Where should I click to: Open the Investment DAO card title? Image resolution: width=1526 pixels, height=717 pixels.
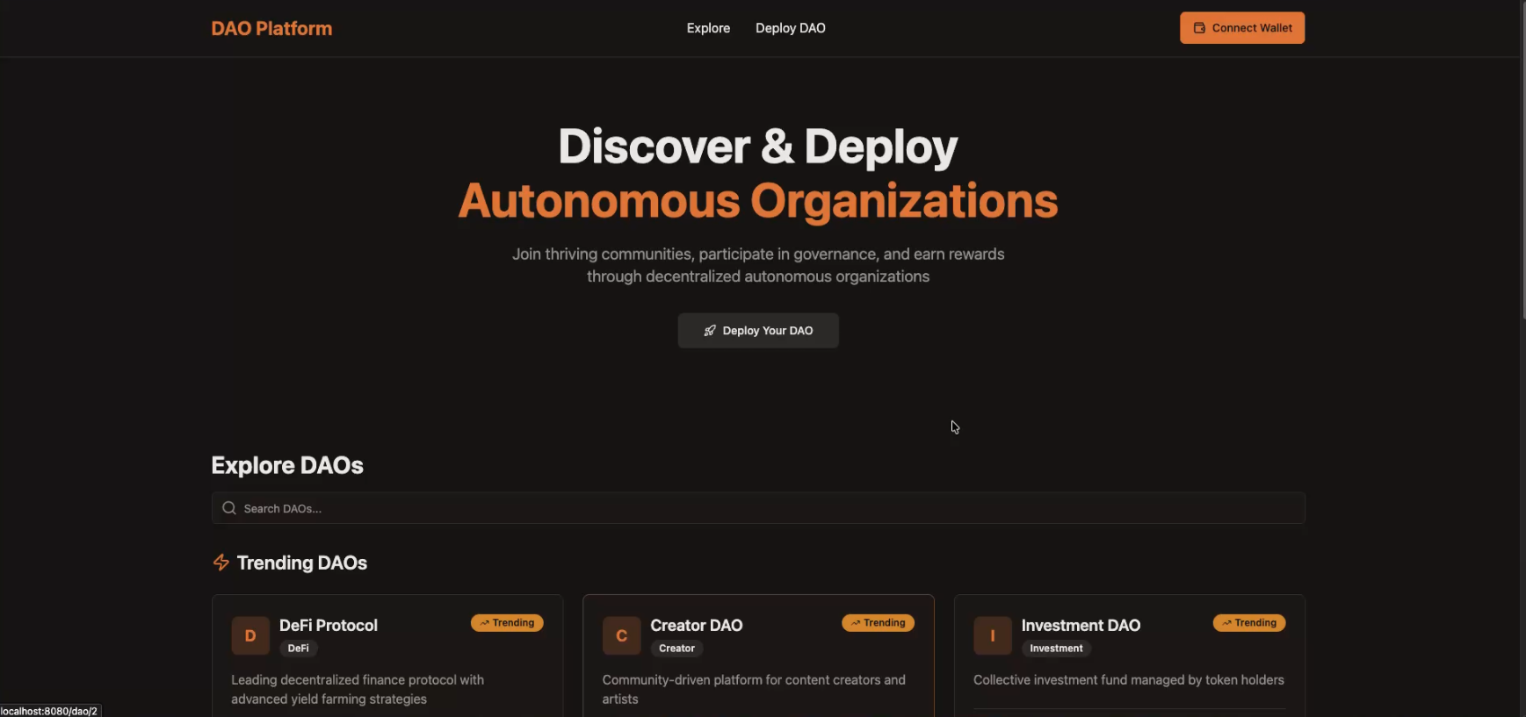click(1081, 625)
